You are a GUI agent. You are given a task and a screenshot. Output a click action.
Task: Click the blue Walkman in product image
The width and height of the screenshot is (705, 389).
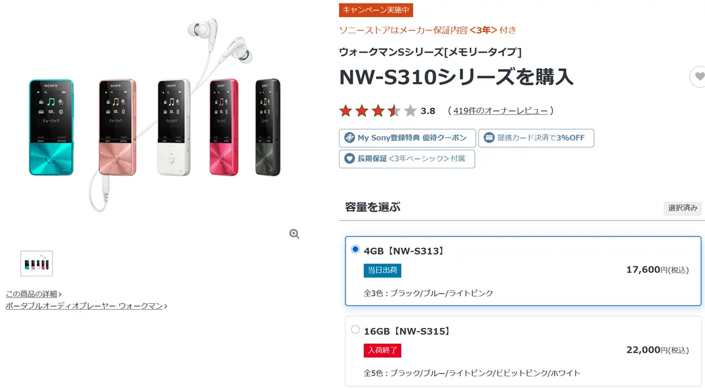coord(51,127)
